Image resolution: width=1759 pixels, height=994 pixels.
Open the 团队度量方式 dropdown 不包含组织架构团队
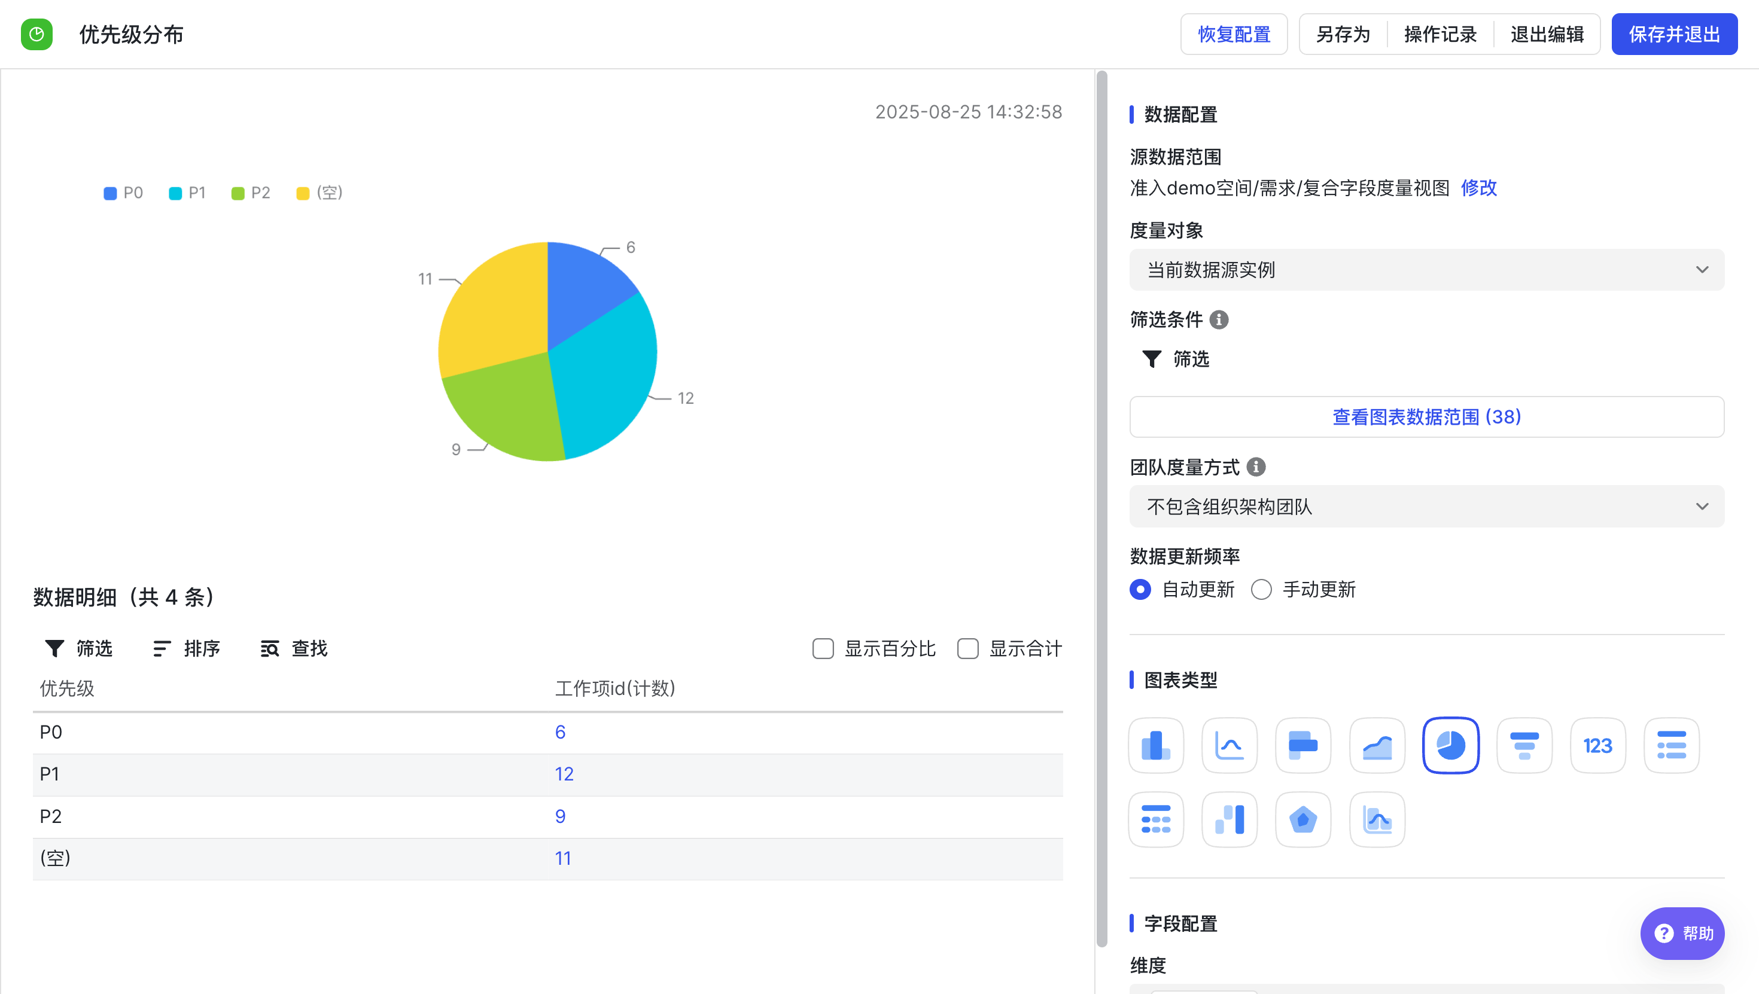tap(1426, 507)
